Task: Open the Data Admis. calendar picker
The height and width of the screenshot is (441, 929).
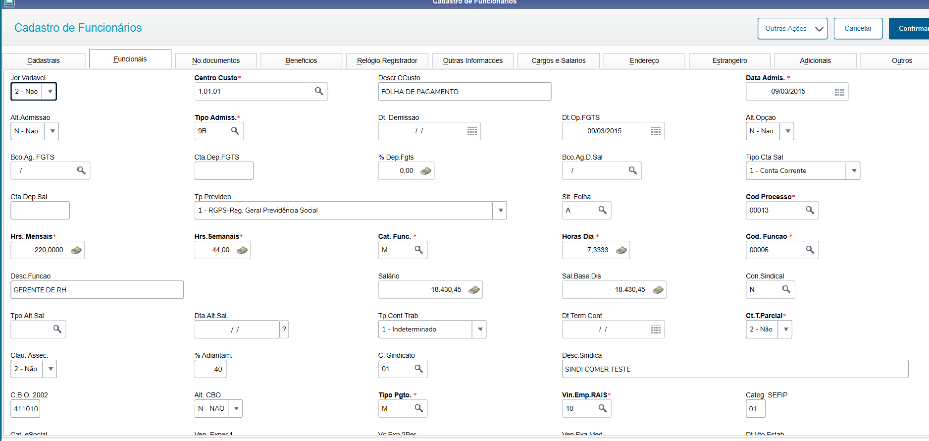Action: click(x=839, y=92)
